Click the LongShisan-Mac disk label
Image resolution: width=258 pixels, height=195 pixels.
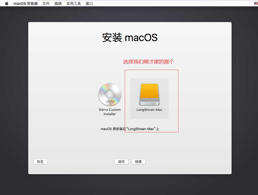click(149, 110)
